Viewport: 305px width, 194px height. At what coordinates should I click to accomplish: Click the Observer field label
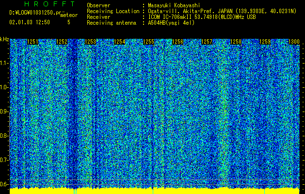(98, 5)
